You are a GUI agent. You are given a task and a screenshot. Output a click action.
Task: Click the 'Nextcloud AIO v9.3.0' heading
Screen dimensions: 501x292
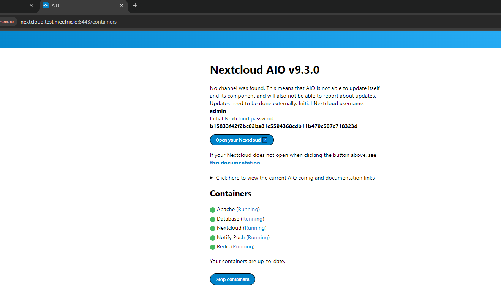pyautogui.click(x=265, y=70)
